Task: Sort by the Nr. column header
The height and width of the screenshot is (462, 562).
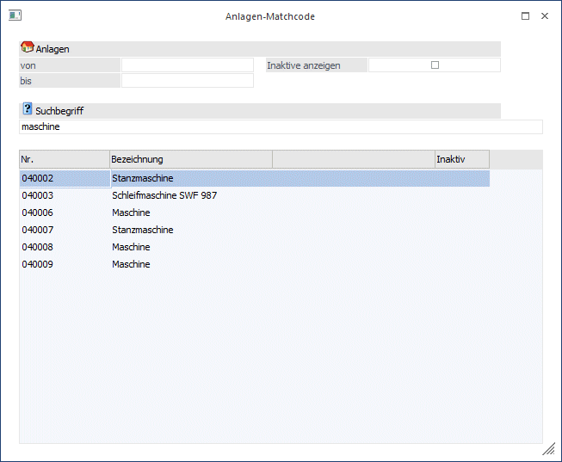Action: (x=65, y=159)
